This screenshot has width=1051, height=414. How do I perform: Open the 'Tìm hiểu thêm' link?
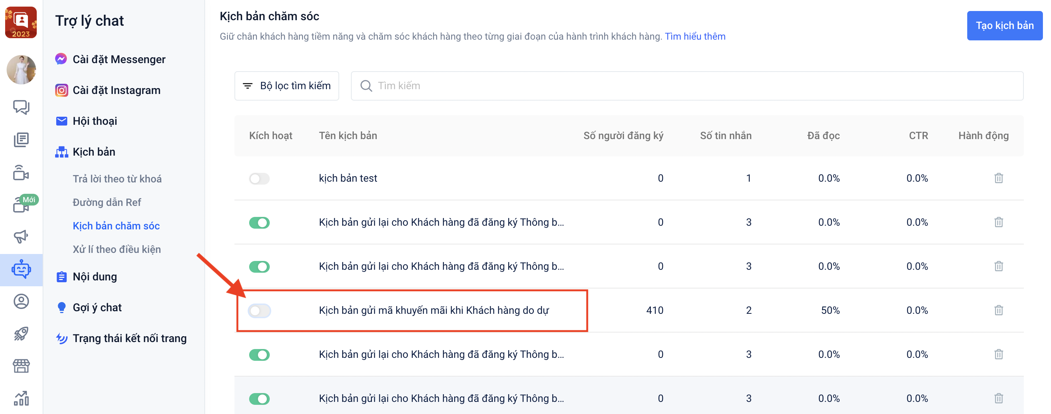point(695,36)
